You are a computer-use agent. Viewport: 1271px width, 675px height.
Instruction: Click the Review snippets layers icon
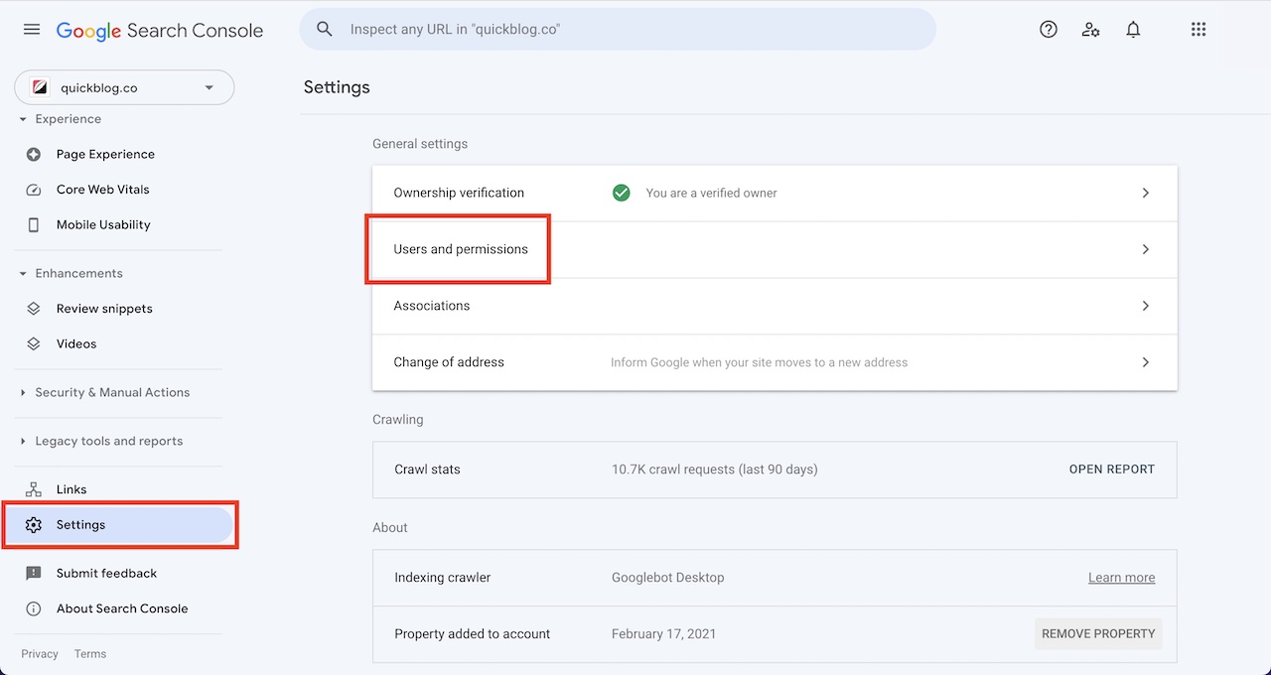click(34, 309)
